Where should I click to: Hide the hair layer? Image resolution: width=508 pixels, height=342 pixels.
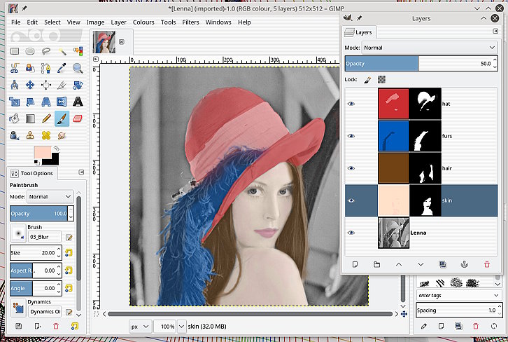[351, 168]
